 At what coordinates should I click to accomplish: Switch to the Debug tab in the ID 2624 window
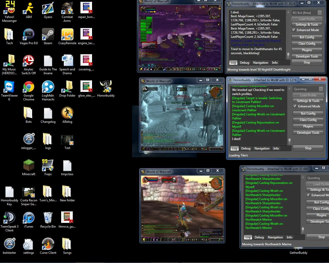tap(244, 63)
